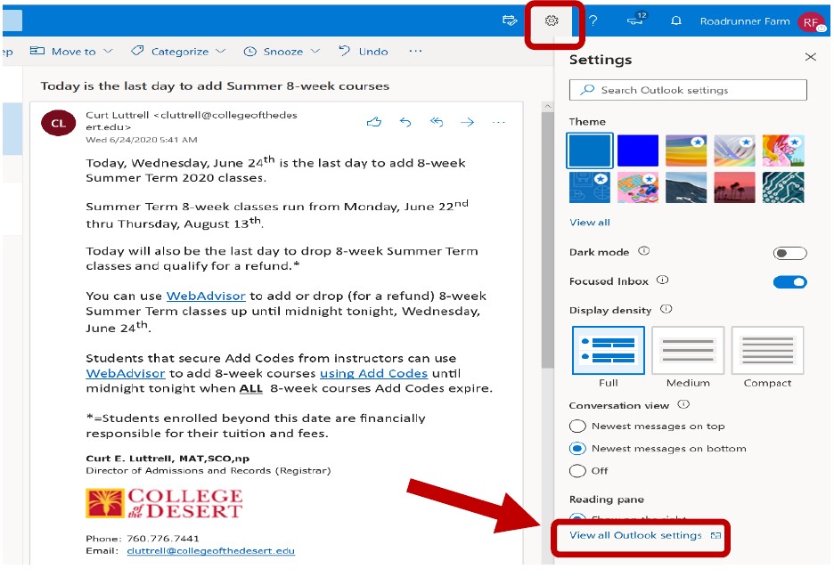Select the circuit board theme
The height and width of the screenshot is (585, 834).
pos(783,187)
